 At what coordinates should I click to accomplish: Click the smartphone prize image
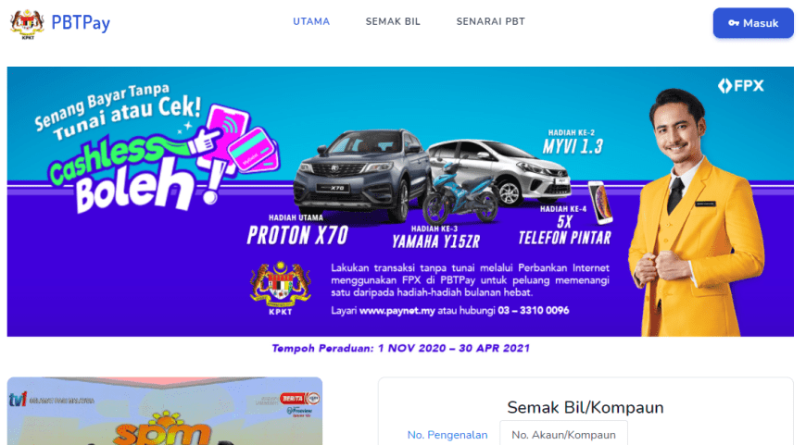coord(600,203)
